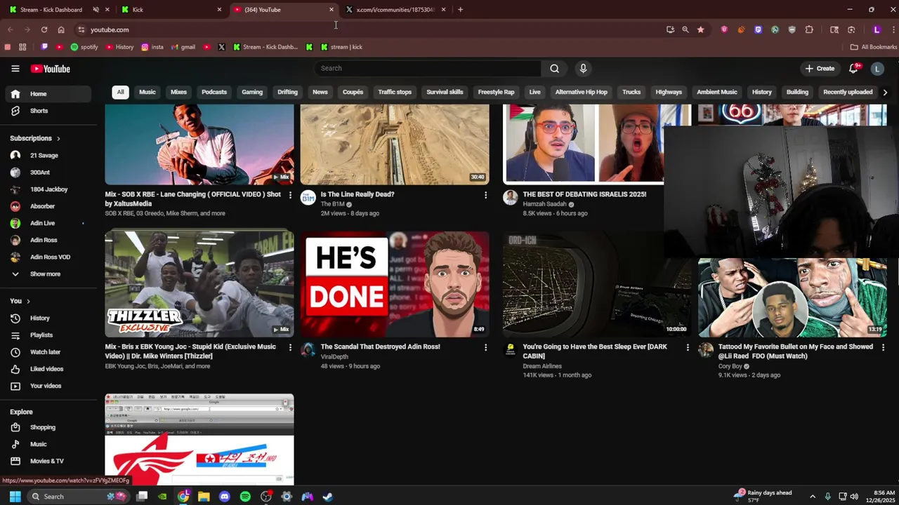Show hidden system tray icons
Screen dimensions: 899x505
click(813, 497)
